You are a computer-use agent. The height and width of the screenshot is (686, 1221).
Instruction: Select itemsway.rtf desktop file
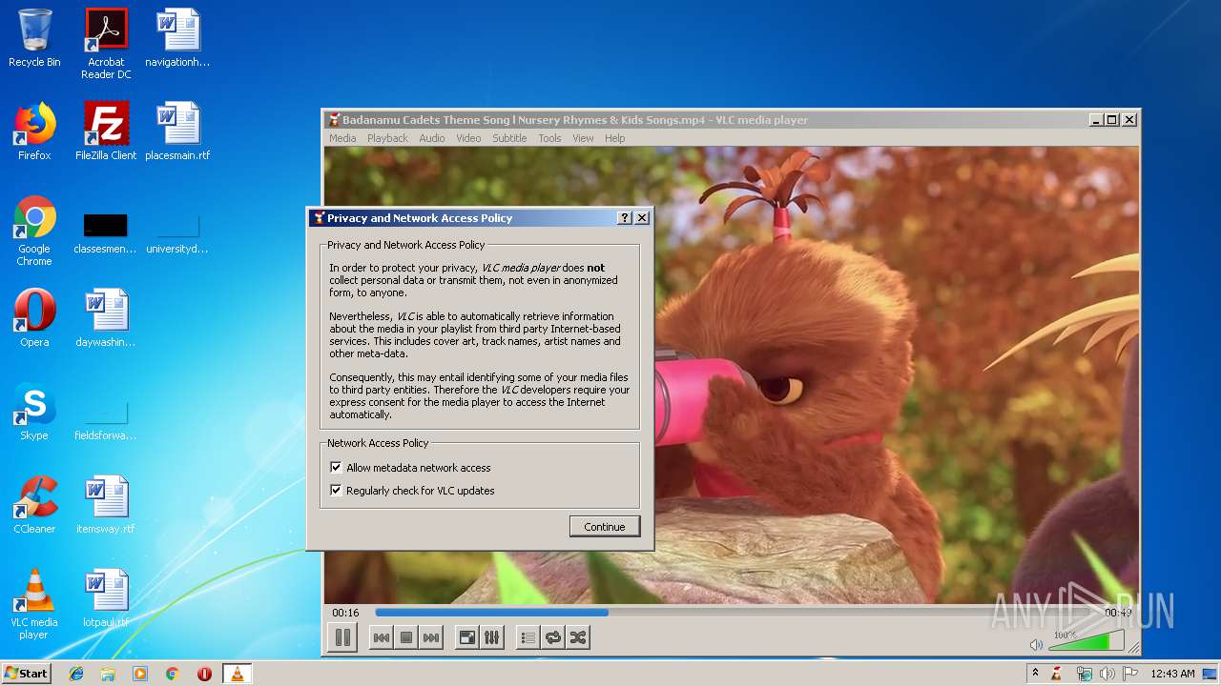(x=106, y=505)
